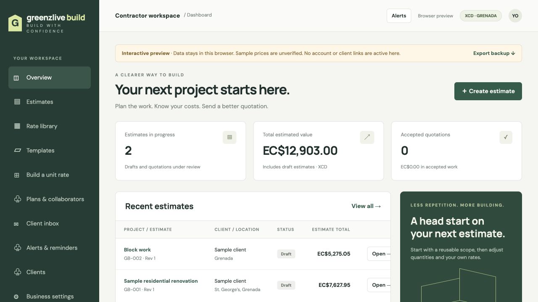Click the Client inbox envelope icon
The width and height of the screenshot is (538, 302).
coord(16,224)
